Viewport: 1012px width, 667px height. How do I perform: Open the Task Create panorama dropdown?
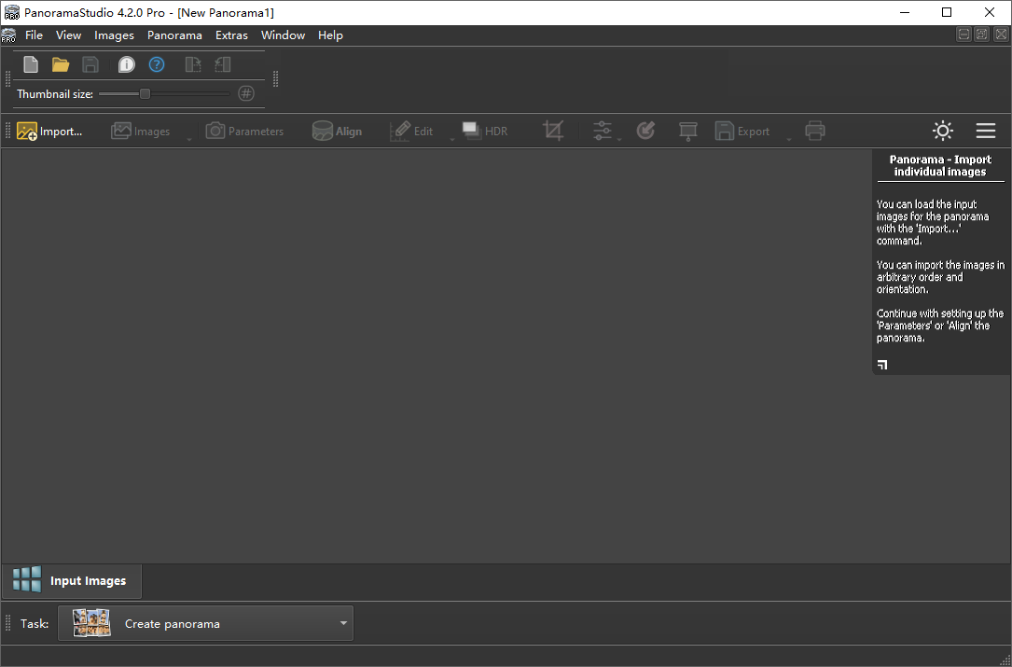206,623
